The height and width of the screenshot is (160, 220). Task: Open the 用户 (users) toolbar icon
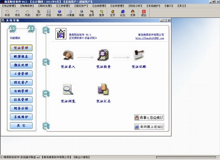38,13
